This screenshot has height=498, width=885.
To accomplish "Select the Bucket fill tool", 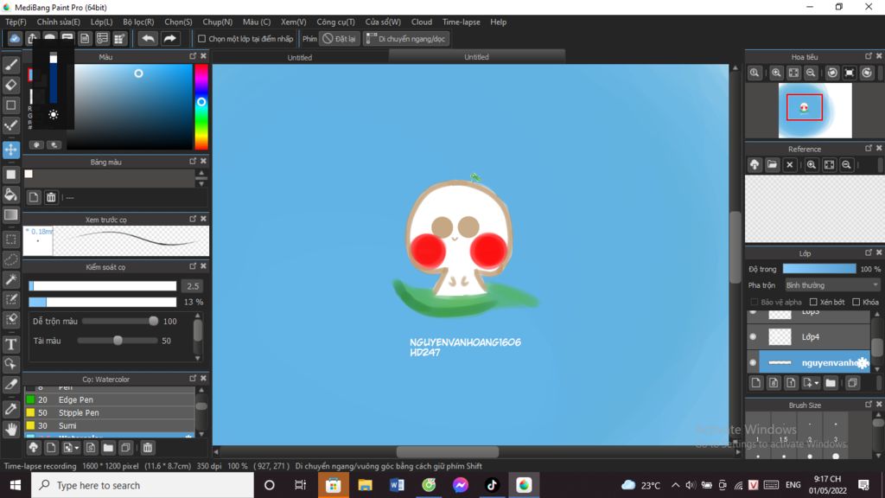I will click(x=10, y=195).
